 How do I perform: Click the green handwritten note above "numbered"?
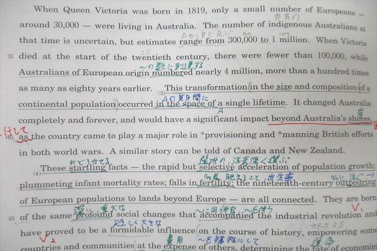[171, 65]
